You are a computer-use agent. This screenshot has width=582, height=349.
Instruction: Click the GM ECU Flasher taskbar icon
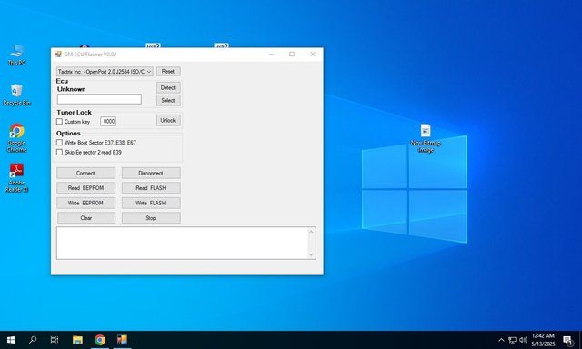click(x=122, y=340)
